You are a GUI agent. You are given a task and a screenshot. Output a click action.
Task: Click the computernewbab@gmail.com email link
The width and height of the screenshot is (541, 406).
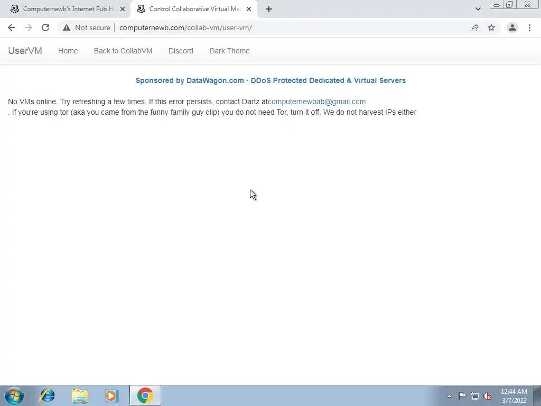[317, 101]
